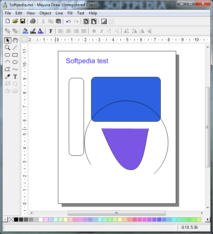Click the horizontal scrollbar left arrow
The height and width of the screenshot is (234, 213).
[x=31, y=213]
